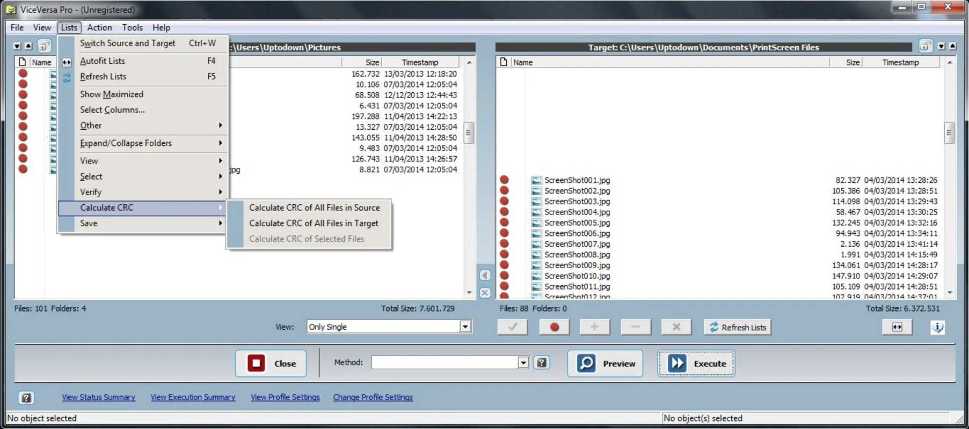Click the file-type column icon in source header

[x=22, y=62]
